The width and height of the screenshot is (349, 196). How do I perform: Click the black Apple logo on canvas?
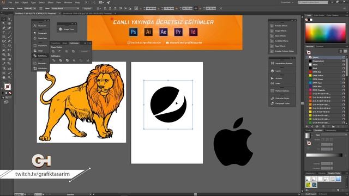point(233,142)
